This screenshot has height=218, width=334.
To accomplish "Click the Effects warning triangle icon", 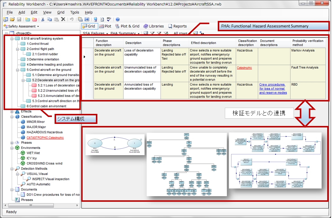I will point(17,112).
